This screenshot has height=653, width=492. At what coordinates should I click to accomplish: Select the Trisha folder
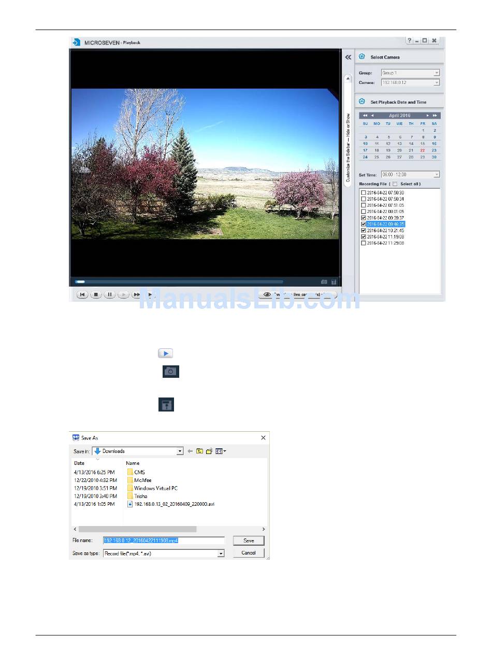coord(137,496)
